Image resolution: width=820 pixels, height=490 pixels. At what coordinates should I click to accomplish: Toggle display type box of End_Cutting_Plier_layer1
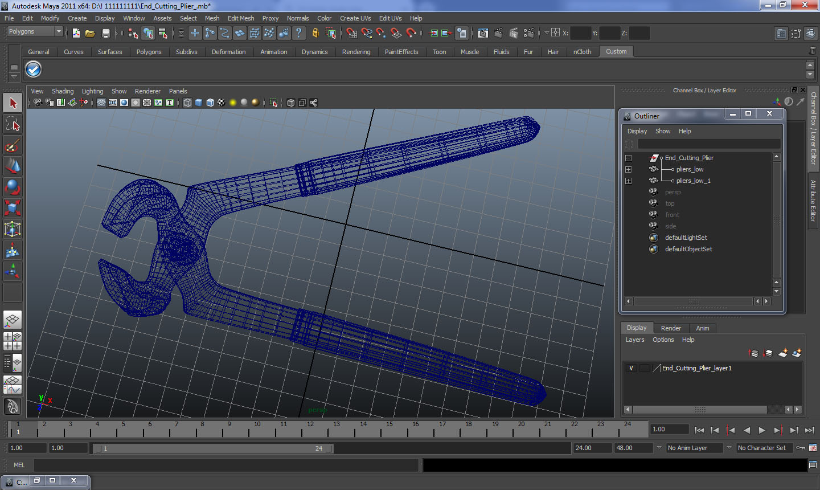(x=645, y=368)
